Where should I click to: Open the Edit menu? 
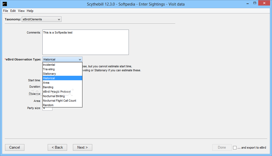pyautogui.click(x=13, y=11)
